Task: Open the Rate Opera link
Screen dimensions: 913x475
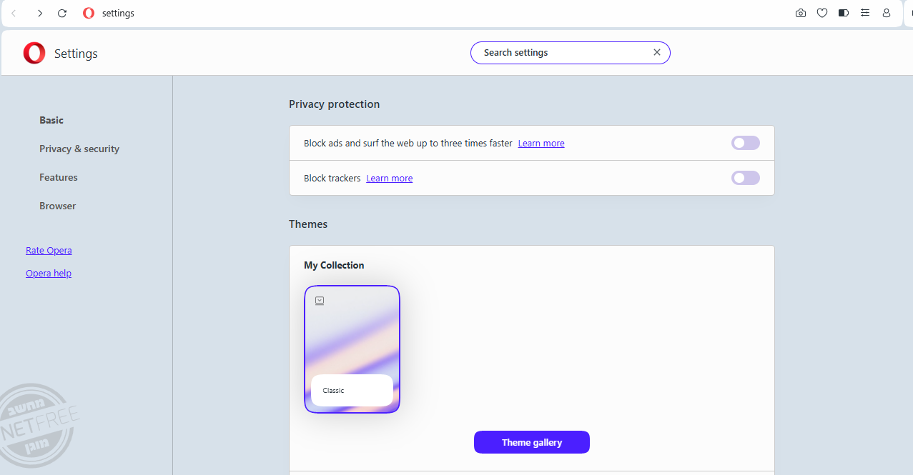Action: [x=49, y=251]
